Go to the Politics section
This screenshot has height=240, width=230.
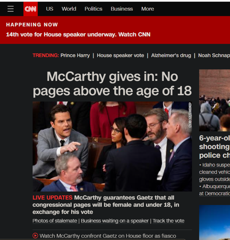[93, 9]
